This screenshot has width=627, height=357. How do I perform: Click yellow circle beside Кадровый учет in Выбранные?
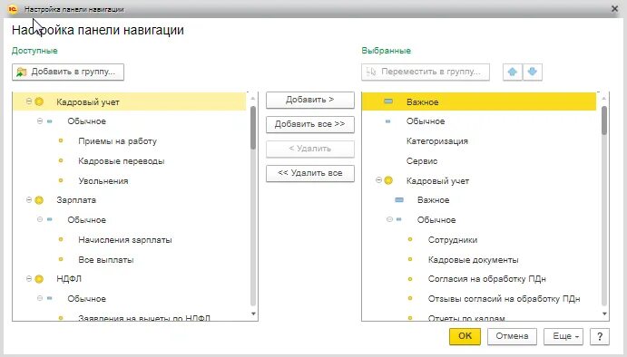(388, 180)
